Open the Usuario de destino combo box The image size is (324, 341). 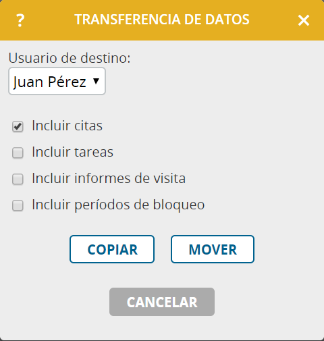[57, 81]
